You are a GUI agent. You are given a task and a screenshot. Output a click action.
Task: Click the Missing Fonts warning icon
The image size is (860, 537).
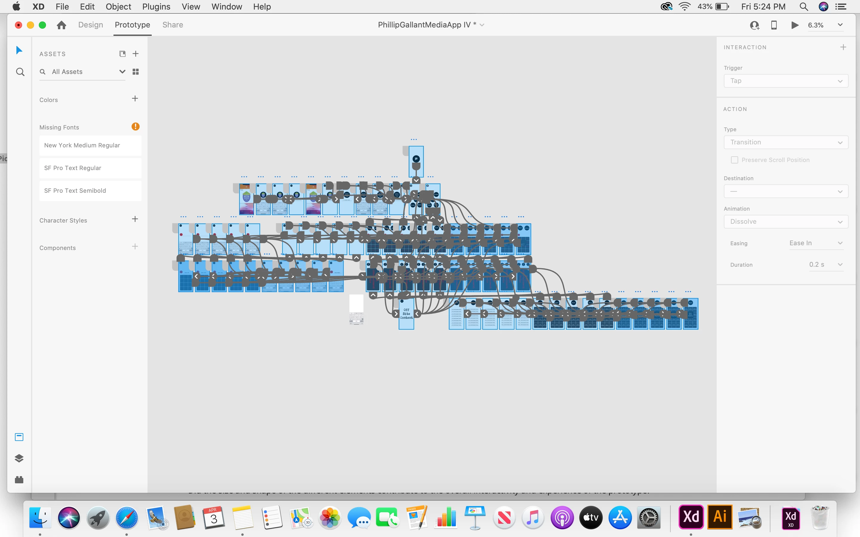[x=135, y=127]
